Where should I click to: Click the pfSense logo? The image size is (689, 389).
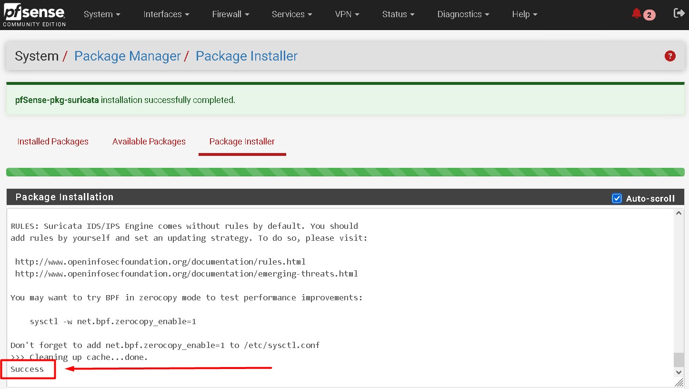(33, 14)
